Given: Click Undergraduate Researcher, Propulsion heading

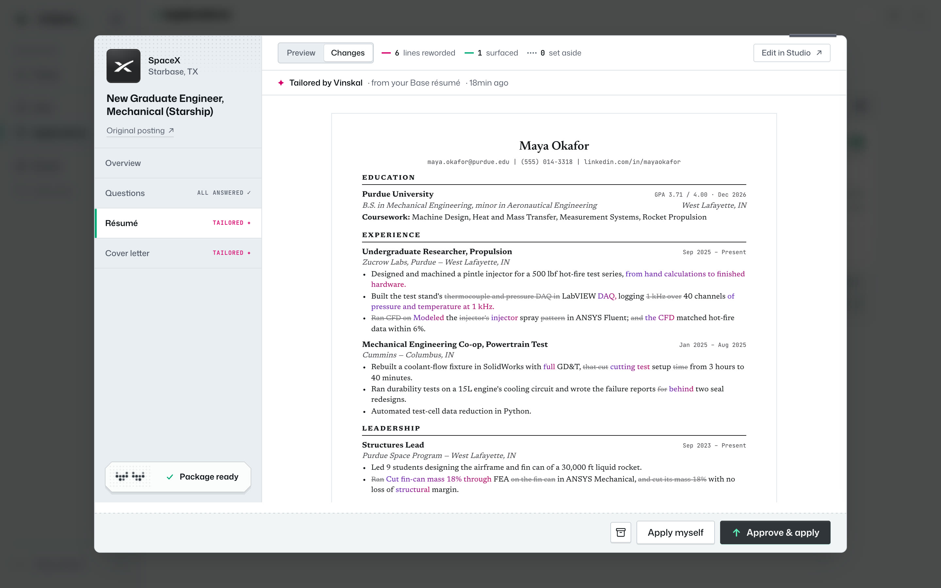Looking at the screenshot, I should pyautogui.click(x=437, y=252).
